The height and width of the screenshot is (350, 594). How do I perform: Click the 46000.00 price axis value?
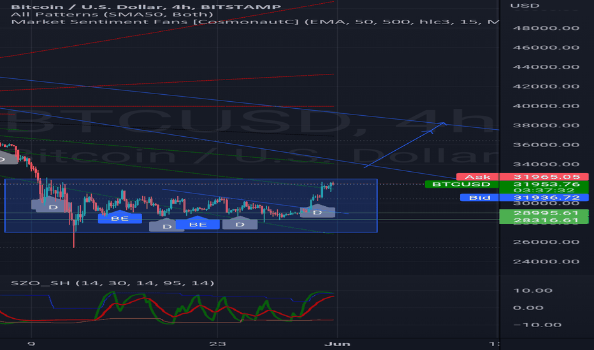click(546, 48)
